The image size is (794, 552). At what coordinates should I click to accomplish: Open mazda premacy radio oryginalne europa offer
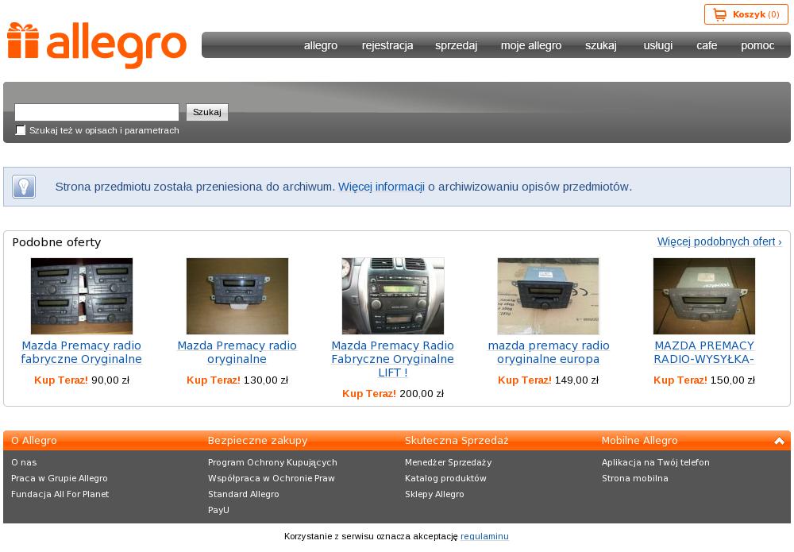coord(549,352)
